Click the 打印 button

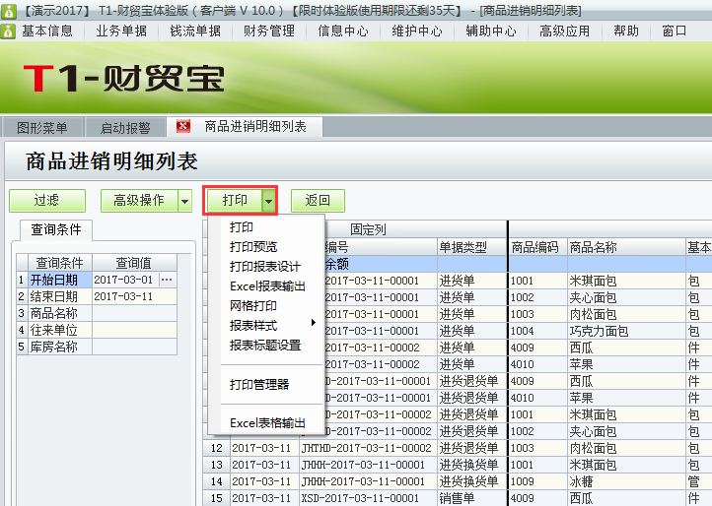coord(235,201)
